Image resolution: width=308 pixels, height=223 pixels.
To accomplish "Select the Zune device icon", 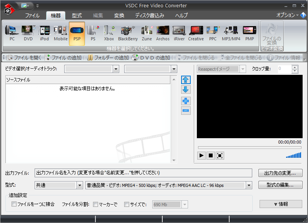I will [147, 33].
